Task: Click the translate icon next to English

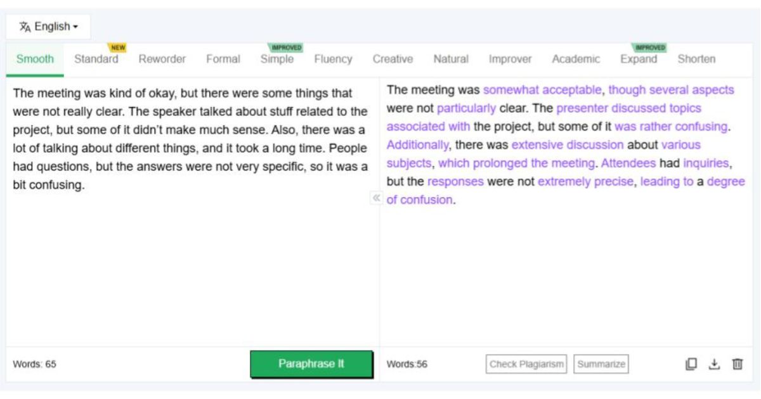Action: (25, 26)
